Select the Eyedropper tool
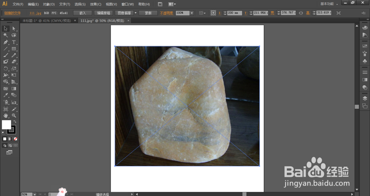 (6, 95)
